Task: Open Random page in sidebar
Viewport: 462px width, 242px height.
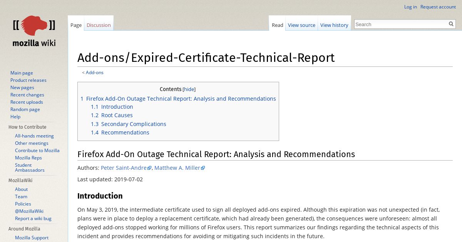Action: 25,109
